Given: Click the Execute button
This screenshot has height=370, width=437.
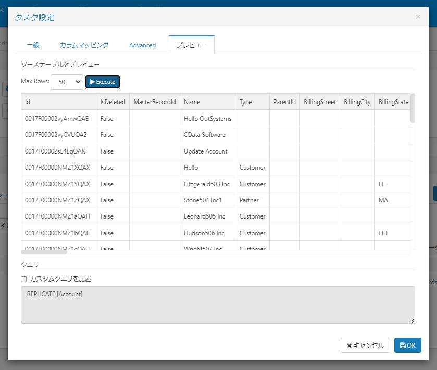Looking at the screenshot, I should click(103, 82).
